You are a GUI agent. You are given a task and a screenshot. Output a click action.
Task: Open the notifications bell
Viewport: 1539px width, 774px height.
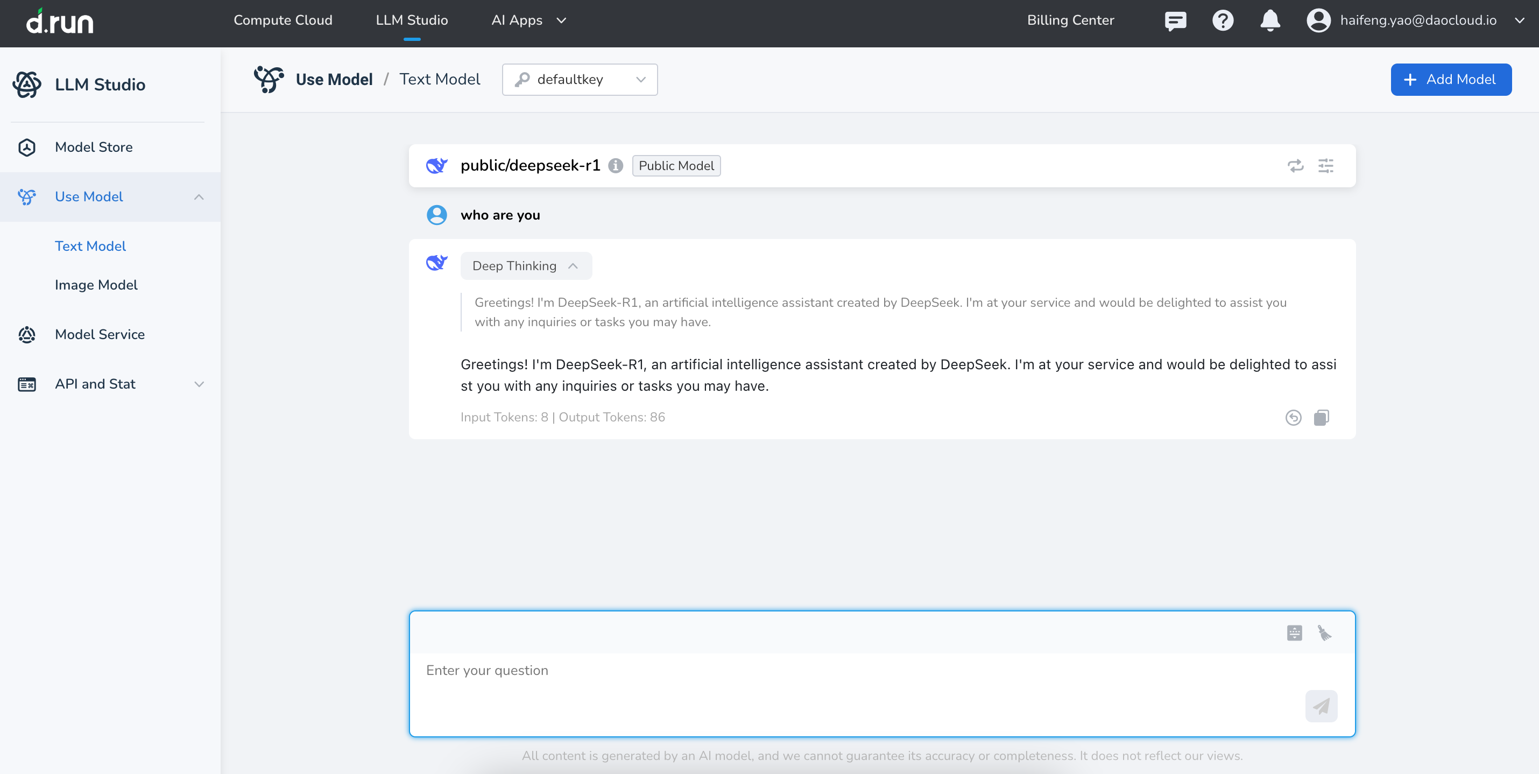[x=1269, y=20]
